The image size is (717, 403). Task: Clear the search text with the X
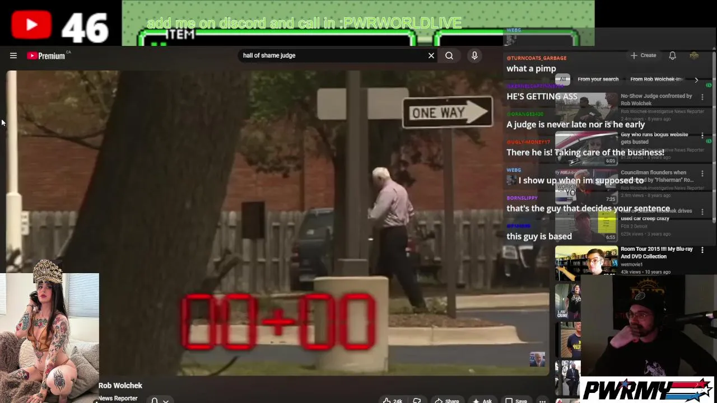tap(431, 55)
